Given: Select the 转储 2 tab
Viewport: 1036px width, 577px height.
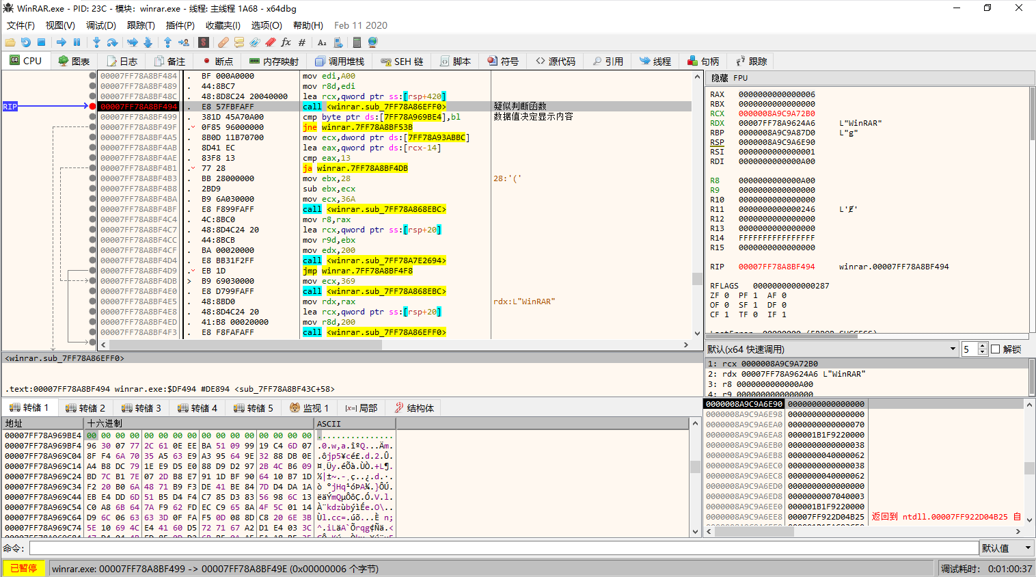Looking at the screenshot, I should 85,408.
